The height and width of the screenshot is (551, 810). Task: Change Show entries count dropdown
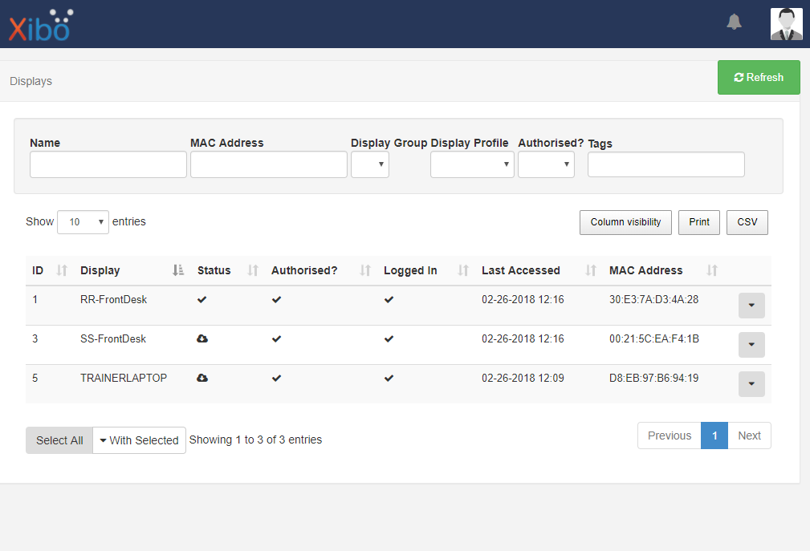coord(83,222)
